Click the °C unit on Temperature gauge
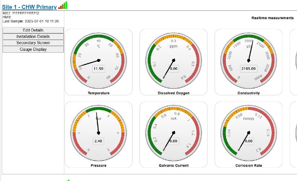The height and width of the screenshot is (181, 297). coord(98,46)
